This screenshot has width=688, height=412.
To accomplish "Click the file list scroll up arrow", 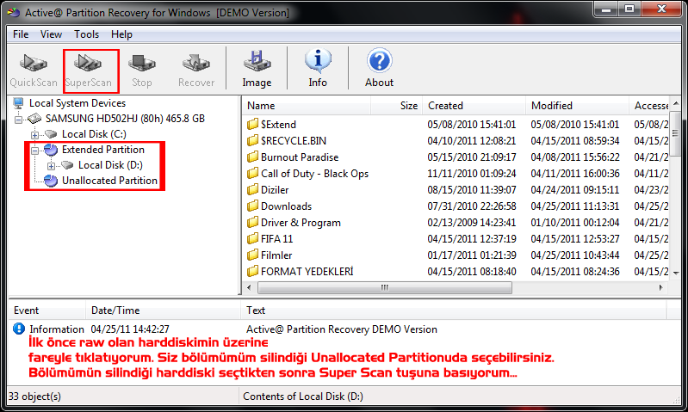I will click(676, 103).
